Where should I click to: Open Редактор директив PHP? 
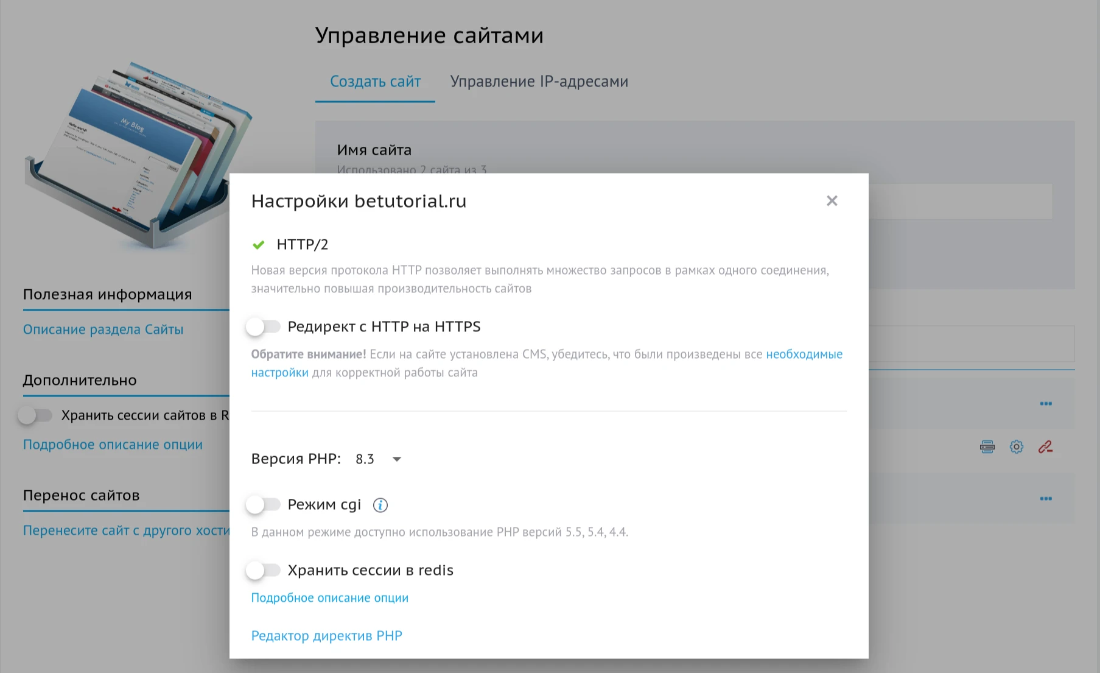pos(326,635)
